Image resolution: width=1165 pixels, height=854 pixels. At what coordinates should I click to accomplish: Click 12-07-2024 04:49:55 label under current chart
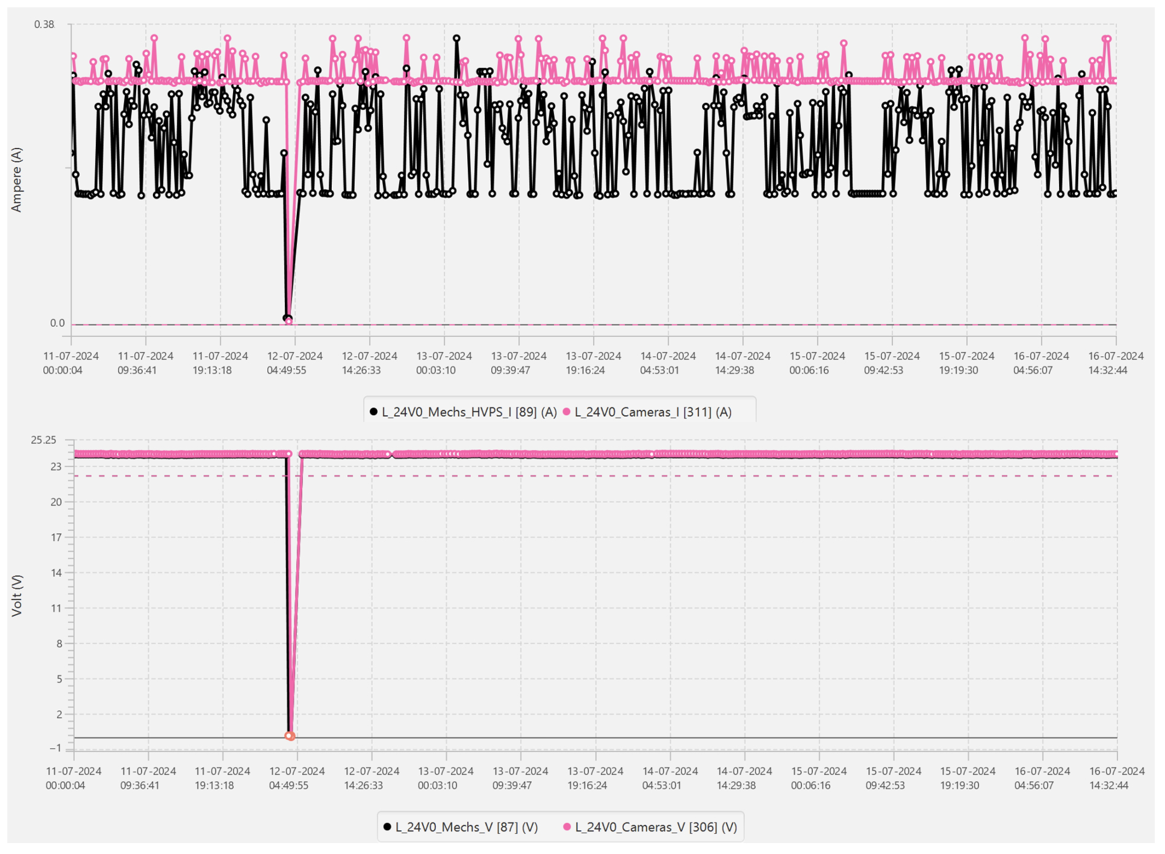tap(295, 363)
